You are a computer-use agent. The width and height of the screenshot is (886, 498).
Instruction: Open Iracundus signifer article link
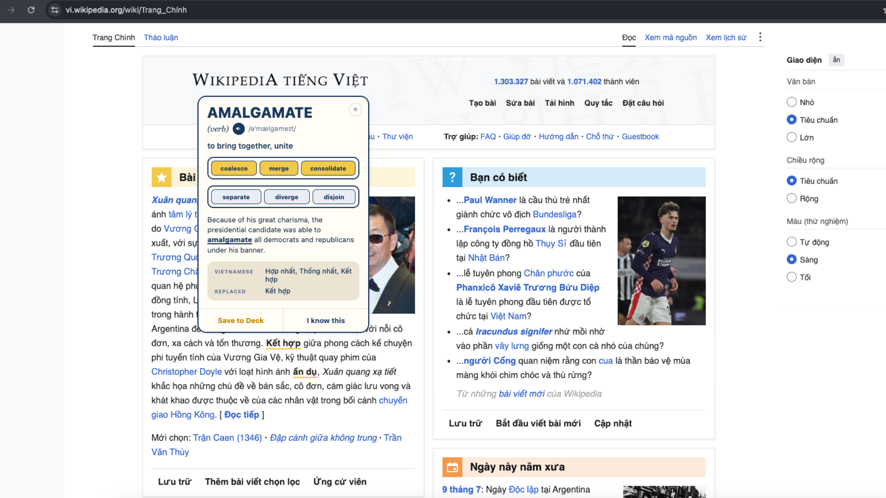tap(514, 332)
